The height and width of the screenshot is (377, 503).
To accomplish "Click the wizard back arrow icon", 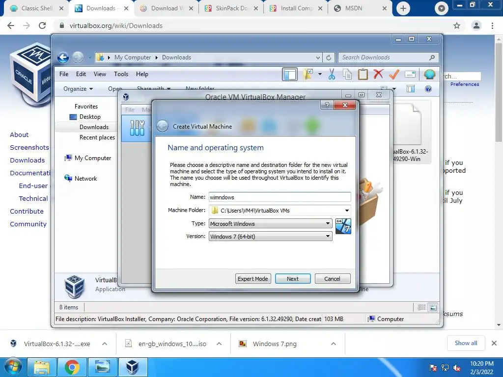I will coord(162,126).
